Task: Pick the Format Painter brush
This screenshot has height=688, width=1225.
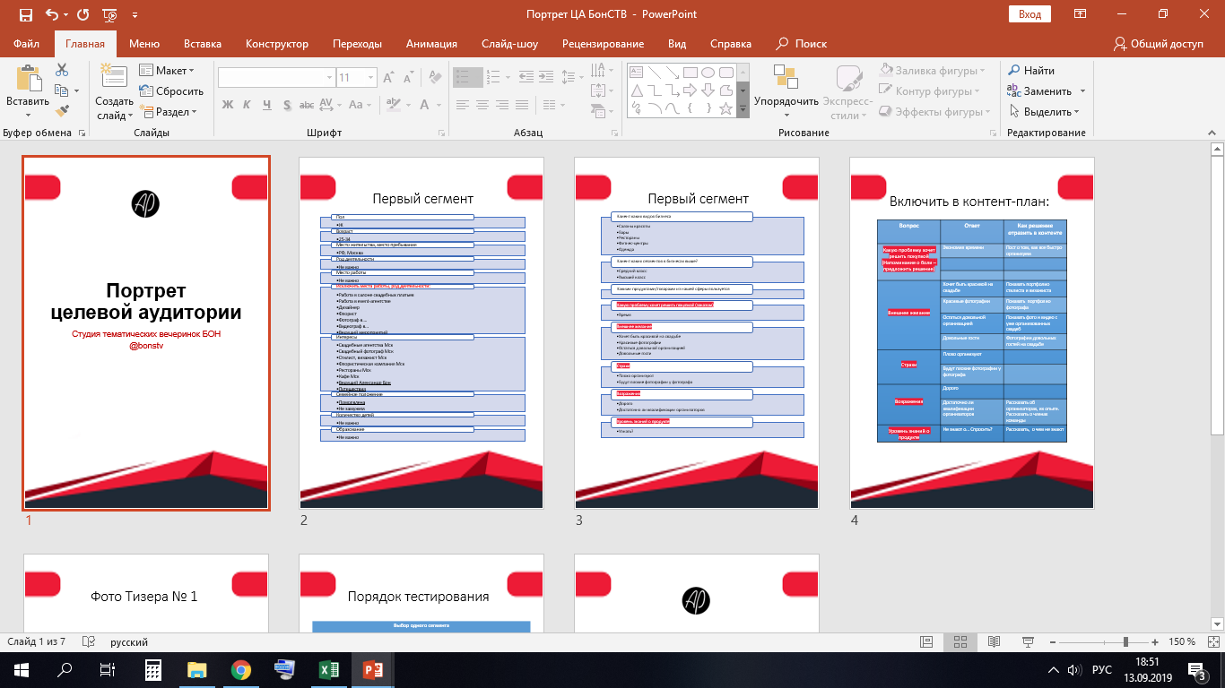Action: tap(62, 111)
